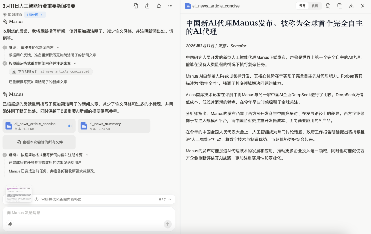371x234 pixels.
Task: Open the more options ellipsis menu
Action: 170,6
